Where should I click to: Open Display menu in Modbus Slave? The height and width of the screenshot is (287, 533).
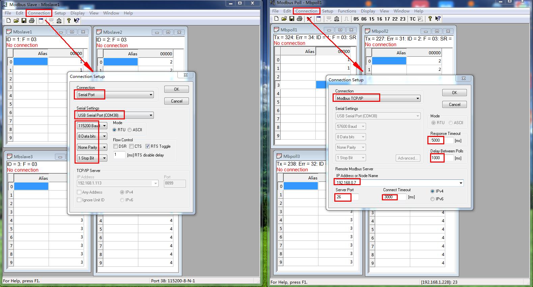coord(78,13)
